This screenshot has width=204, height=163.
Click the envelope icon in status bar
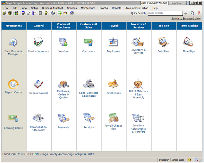tap(189, 160)
